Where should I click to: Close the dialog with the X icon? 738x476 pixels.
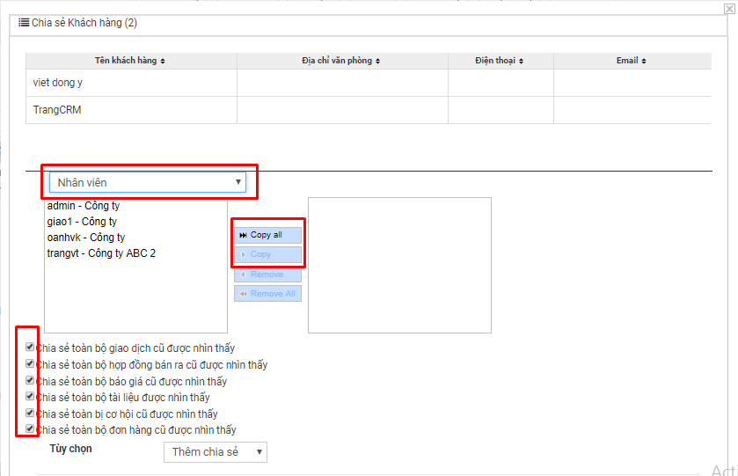pyautogui.click(x=727, y=8)
